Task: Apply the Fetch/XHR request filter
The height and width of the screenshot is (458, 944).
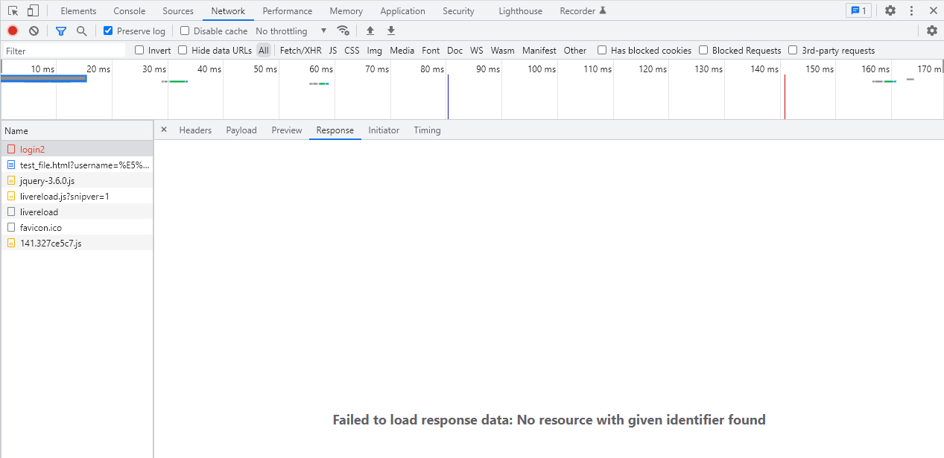Action: pyautogui.click(x=300, y=50)
